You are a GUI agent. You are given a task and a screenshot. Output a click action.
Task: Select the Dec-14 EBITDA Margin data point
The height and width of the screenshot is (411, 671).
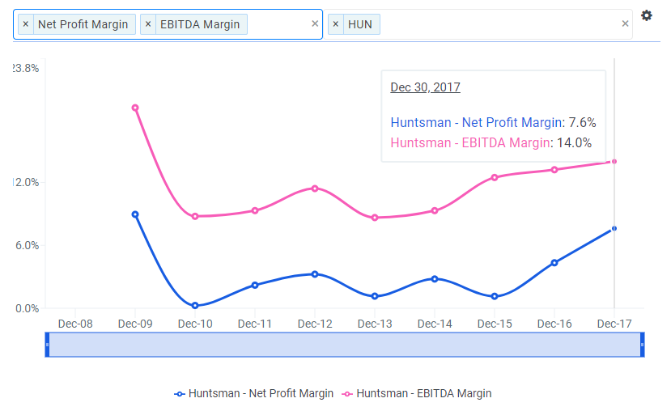point(435,210)
